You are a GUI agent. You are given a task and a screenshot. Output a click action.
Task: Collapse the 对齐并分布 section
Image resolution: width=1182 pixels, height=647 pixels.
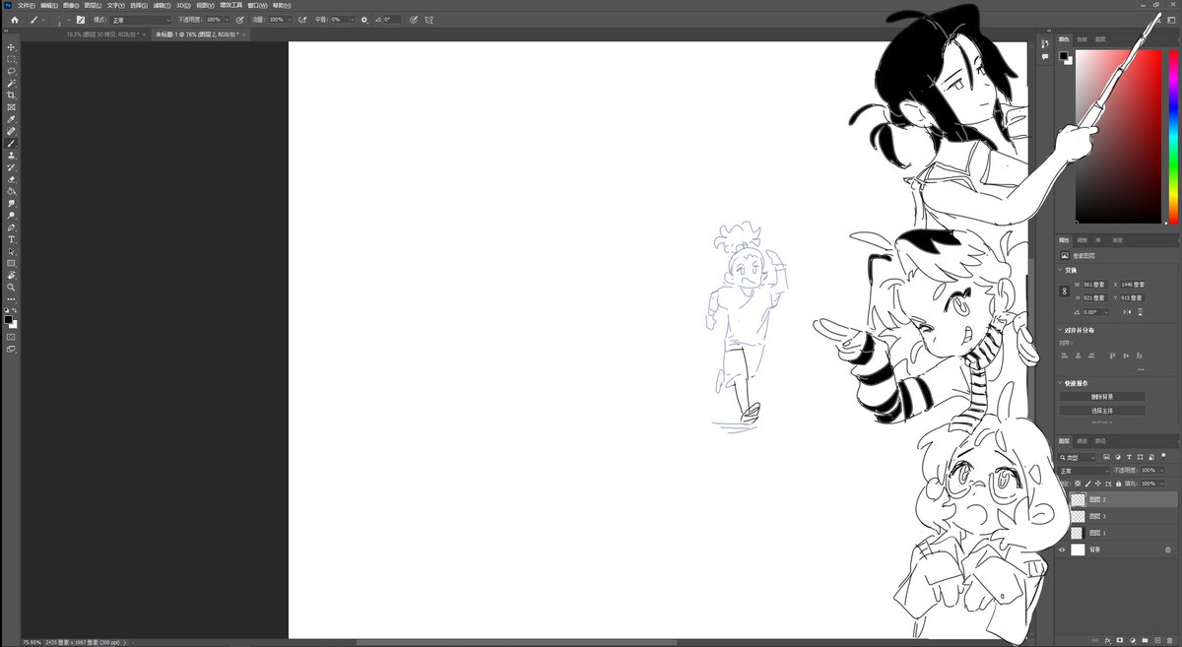click(x=1062, y=330)
